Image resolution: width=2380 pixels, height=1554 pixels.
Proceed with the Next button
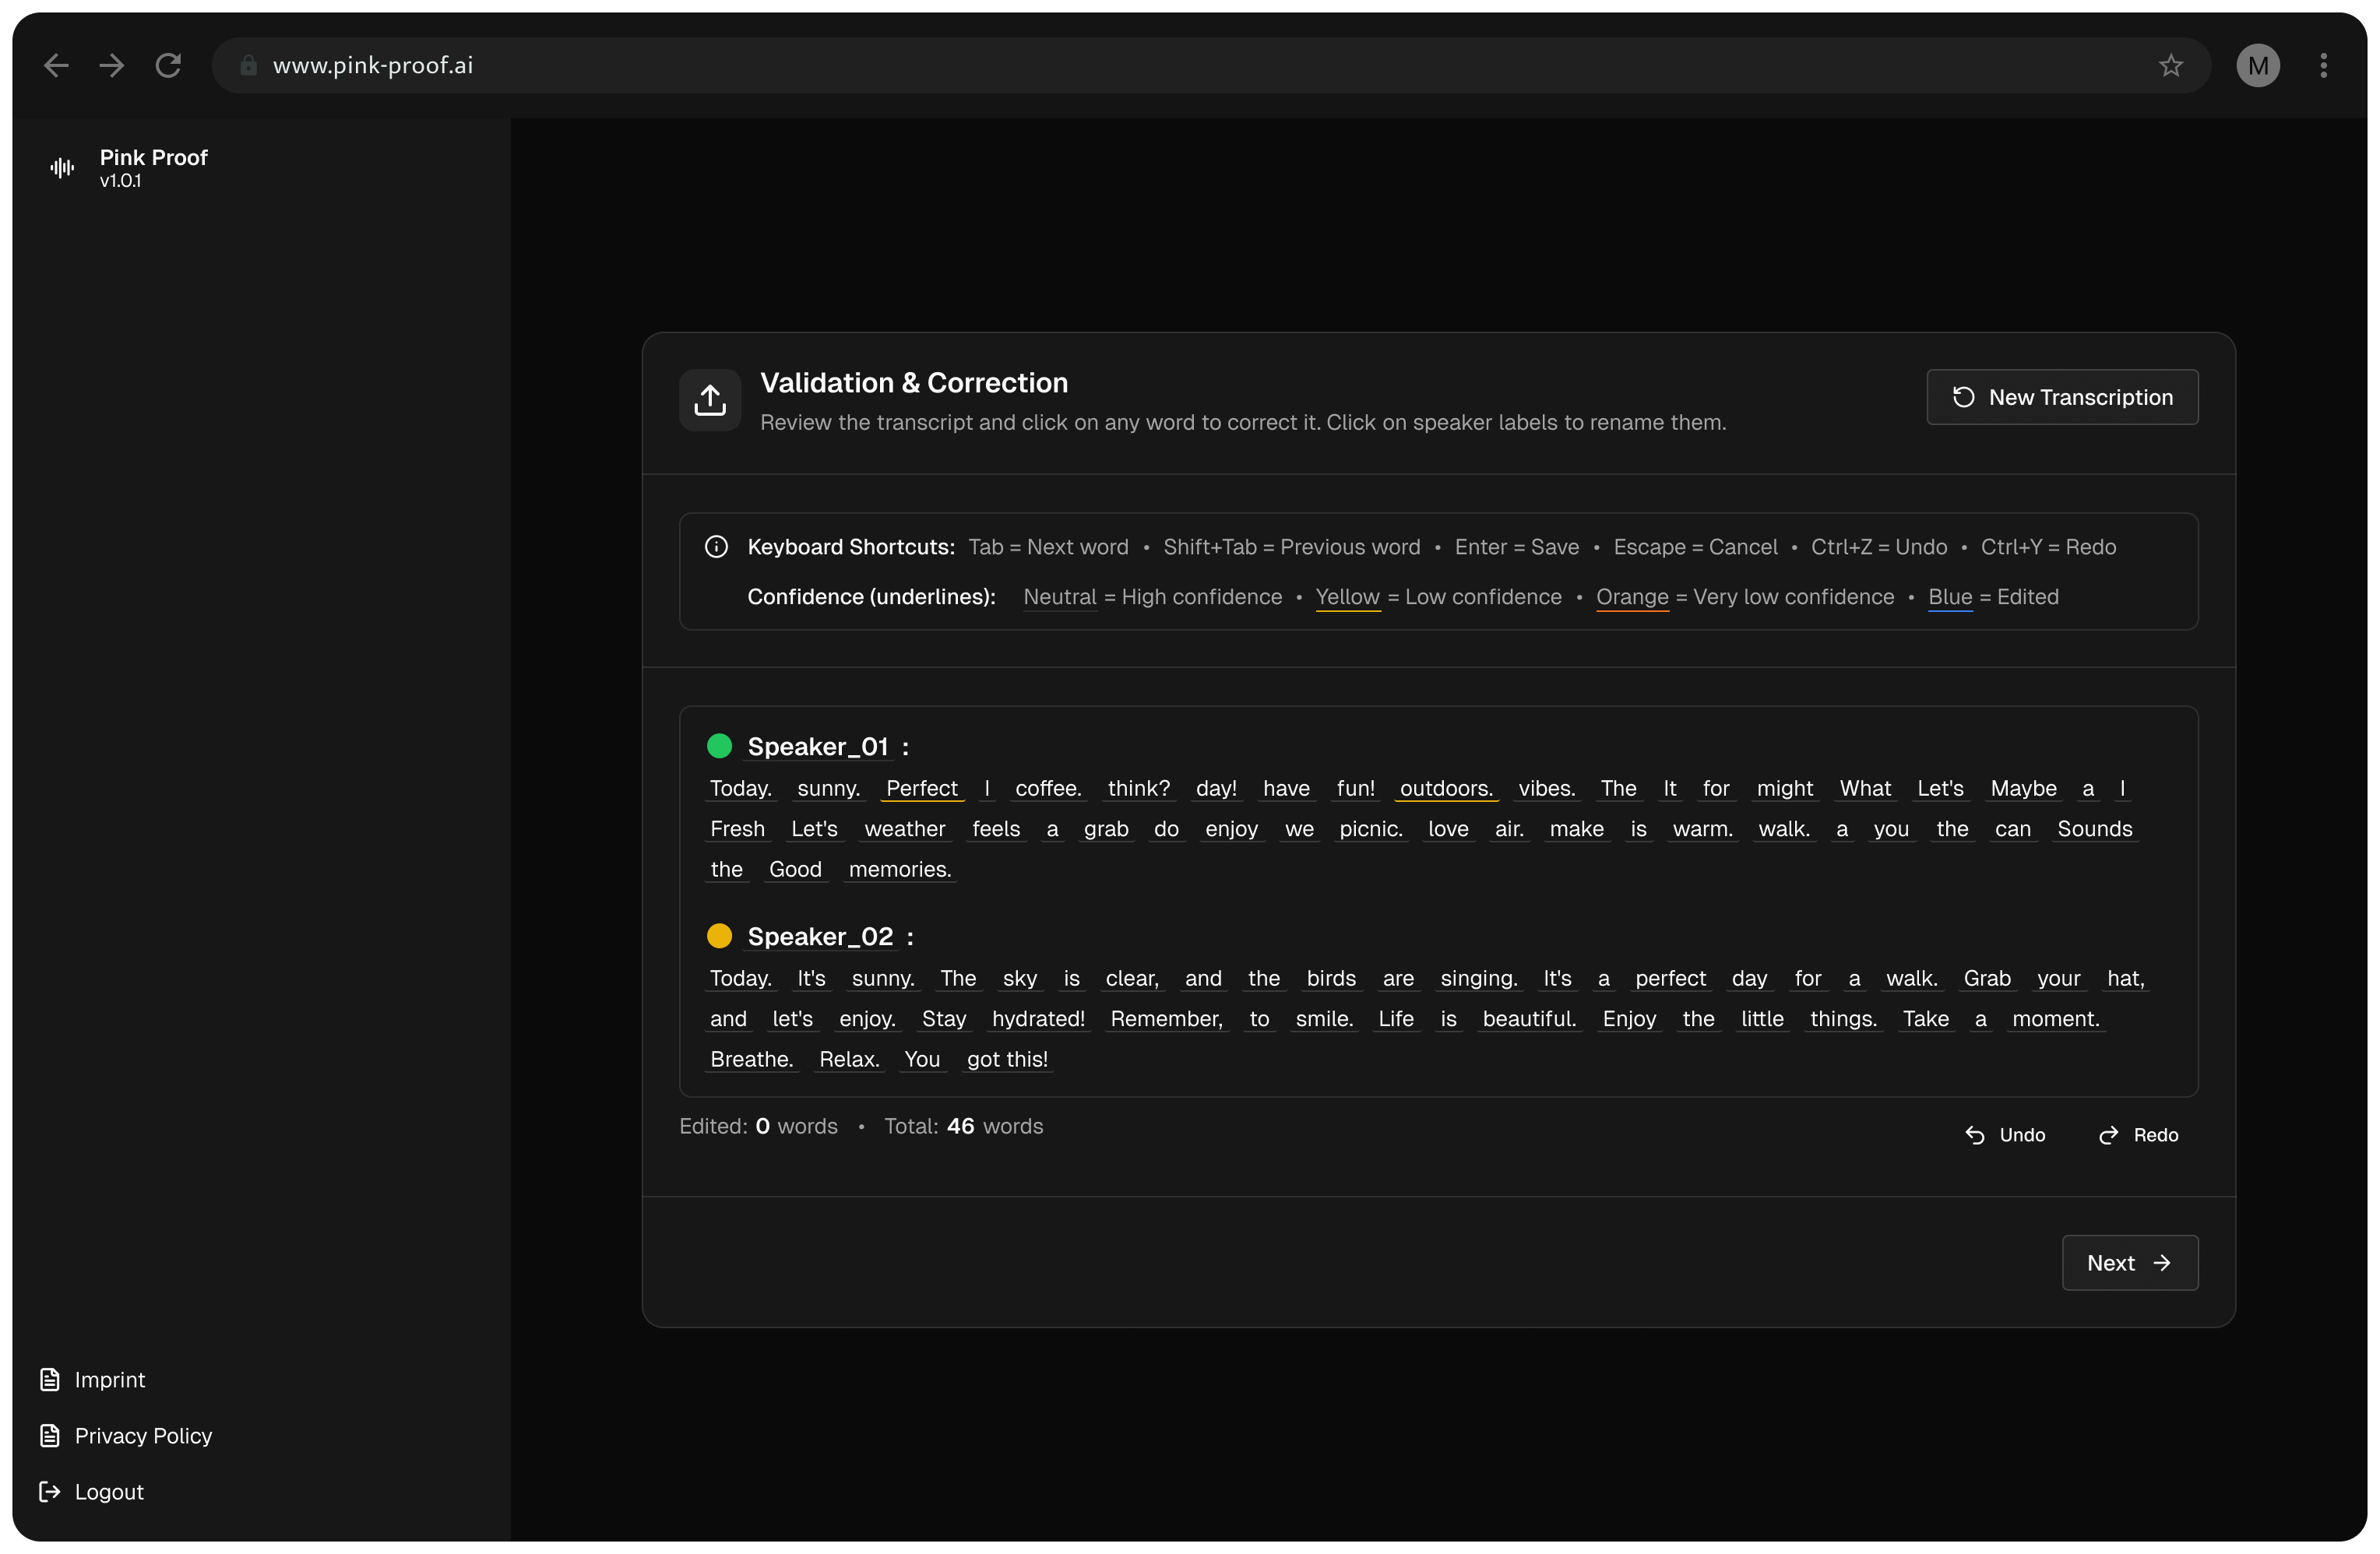2129,1263
